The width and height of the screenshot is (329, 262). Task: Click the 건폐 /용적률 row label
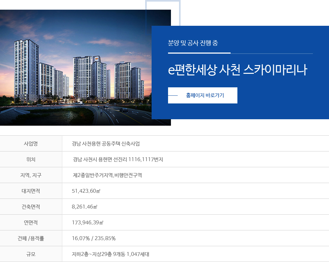click(31, 238)
